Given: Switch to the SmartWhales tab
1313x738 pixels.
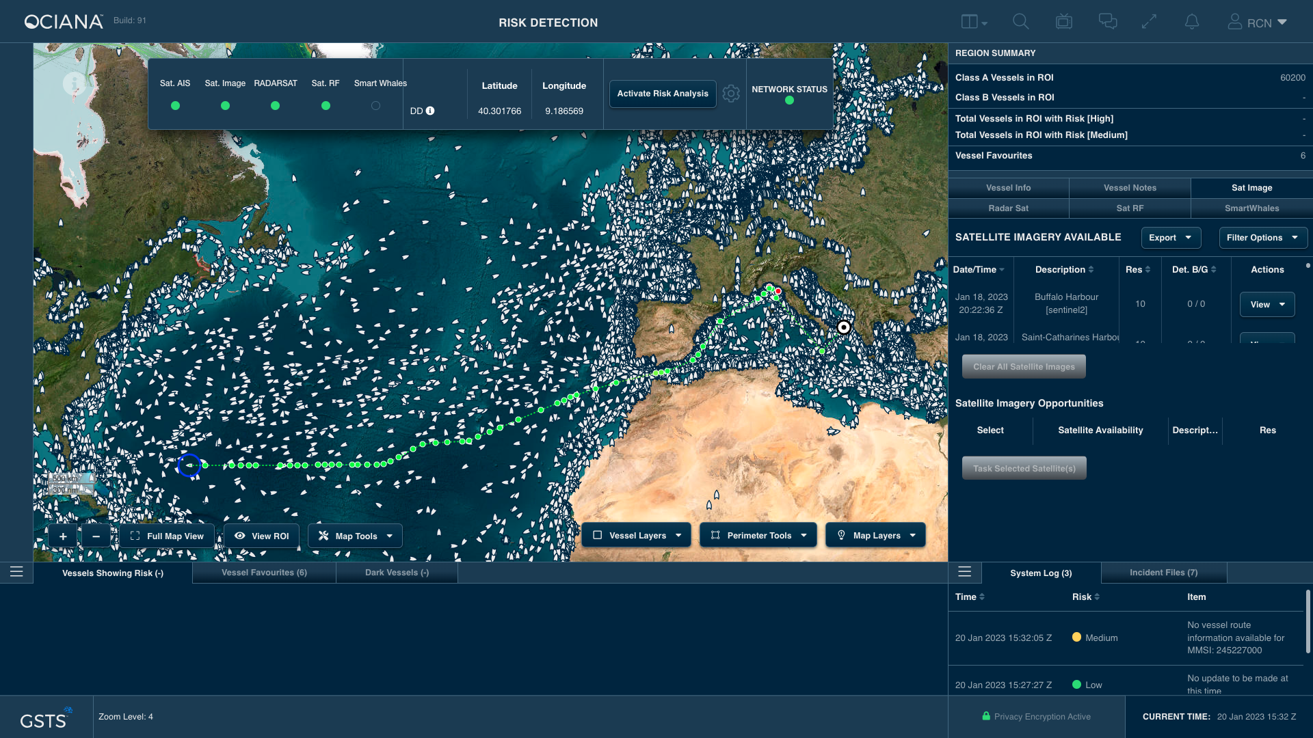Looking at the screenshot, I should coord(1251,208).
